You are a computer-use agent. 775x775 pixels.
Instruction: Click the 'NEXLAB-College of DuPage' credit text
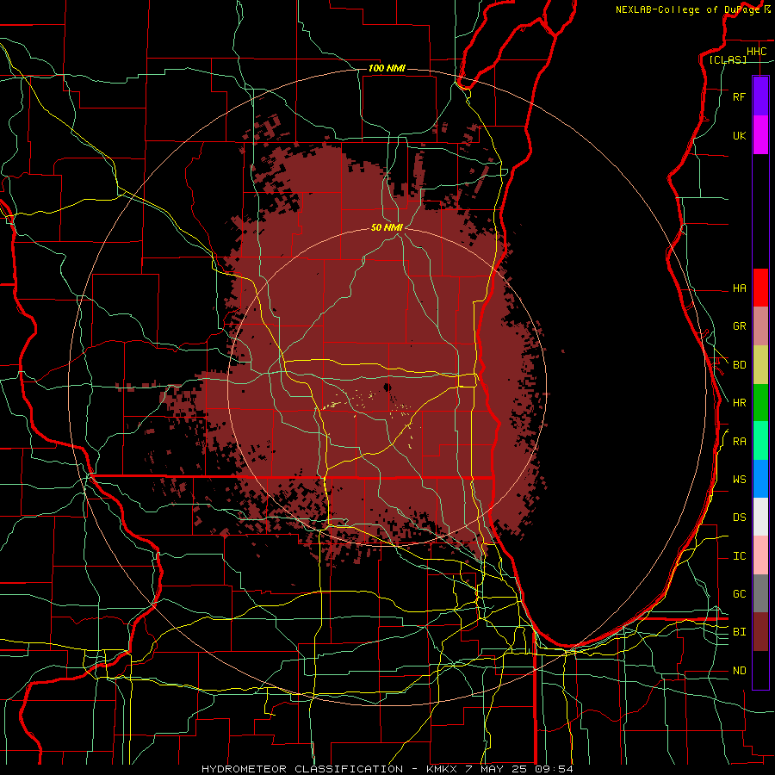click(687, 9)
